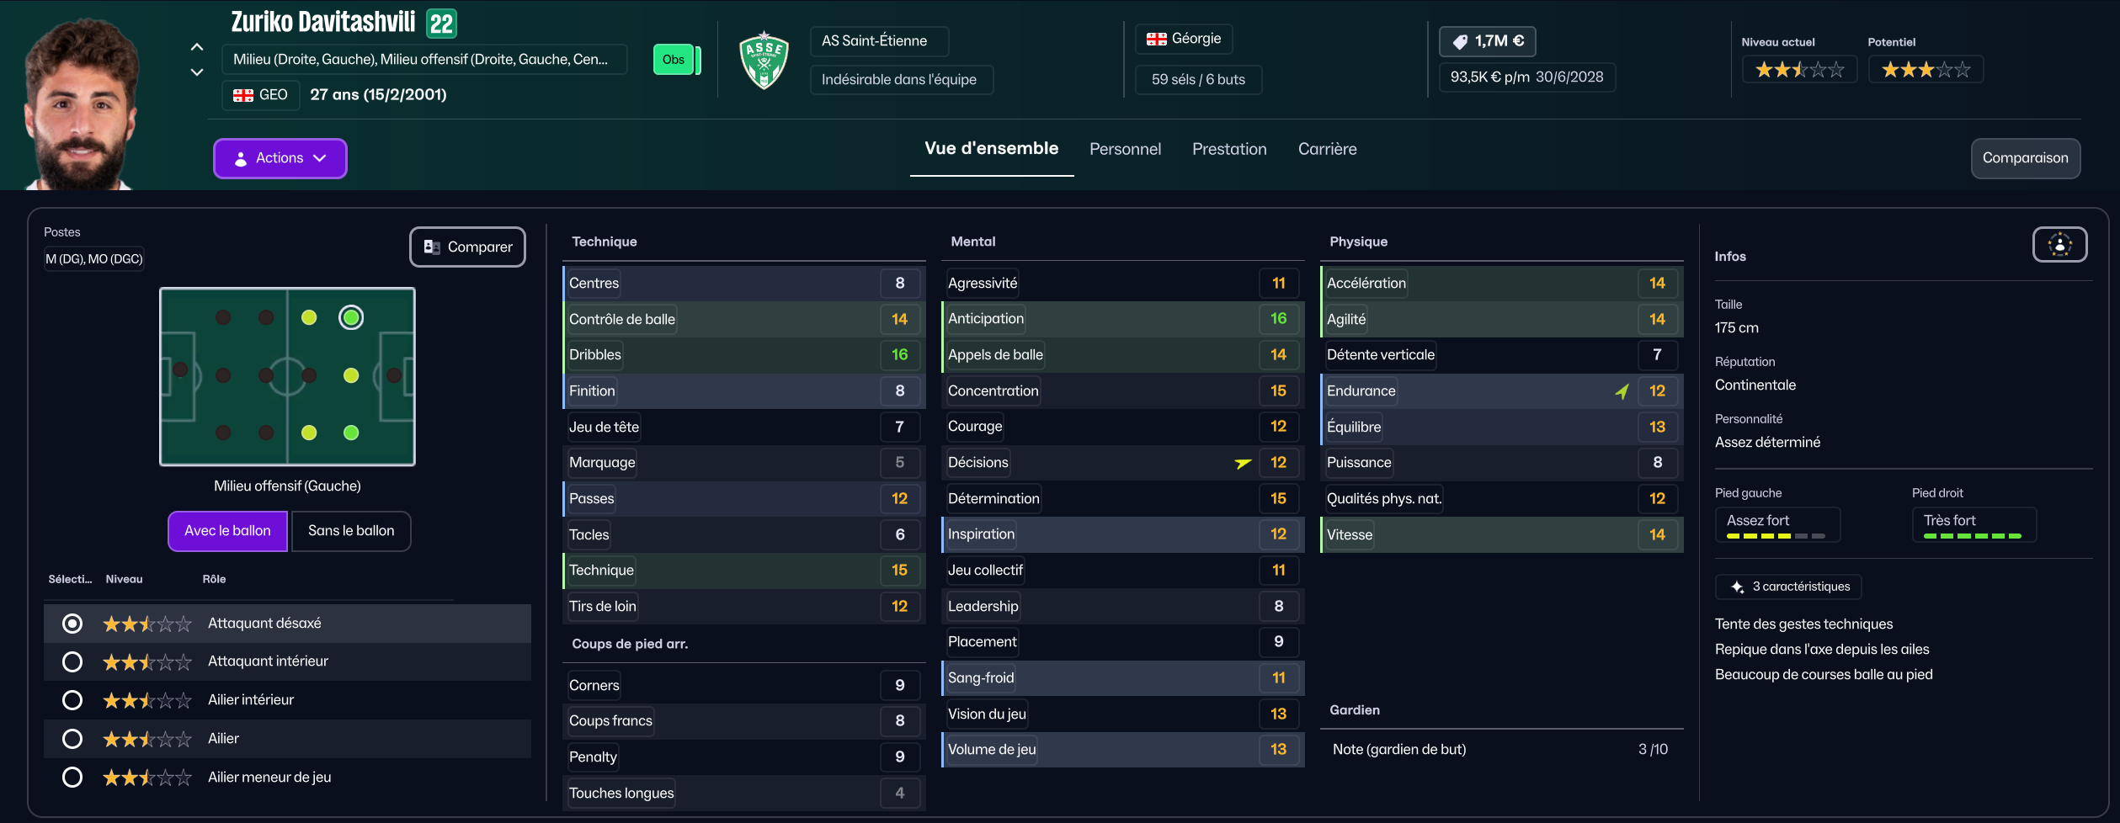Viewport: 2120px width, 823px height.
Task: Click the AS Saint-Étienne club crest
Action: click(x=764, y=60)
